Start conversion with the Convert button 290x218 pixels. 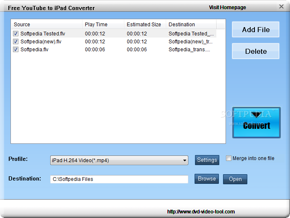coord(257,123)
